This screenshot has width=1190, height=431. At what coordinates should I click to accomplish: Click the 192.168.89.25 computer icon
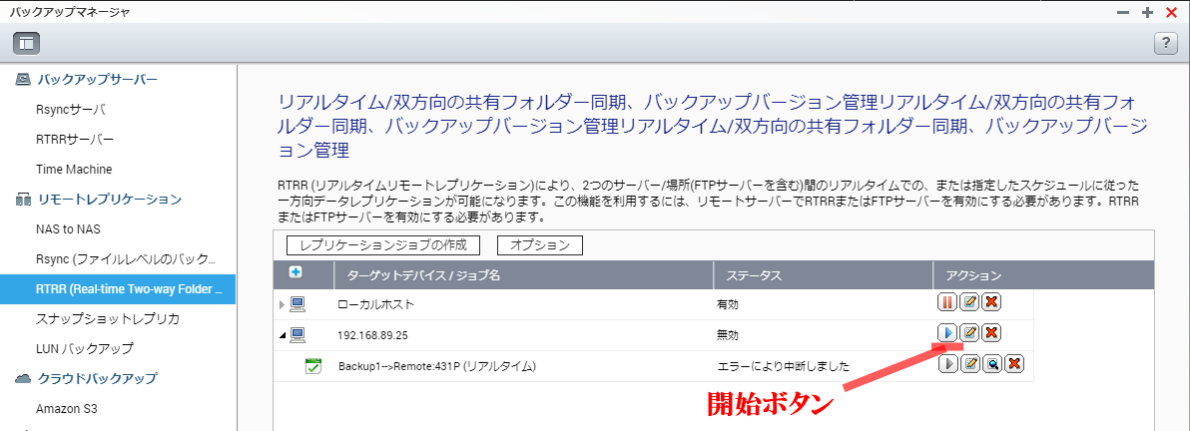pyautogui.click(x=297, y=334)
